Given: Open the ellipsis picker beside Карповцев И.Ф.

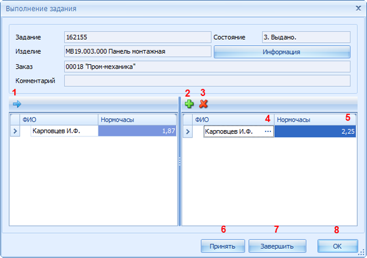Looking at the screenshot, I should (x=268, y=131).
